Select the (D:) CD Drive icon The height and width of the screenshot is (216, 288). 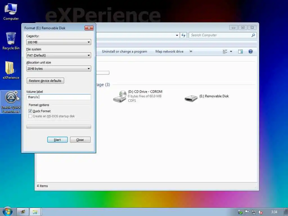coord(120,96)
